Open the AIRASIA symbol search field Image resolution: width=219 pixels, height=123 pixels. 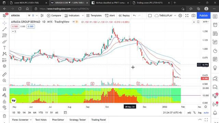[x=15, y=15]
